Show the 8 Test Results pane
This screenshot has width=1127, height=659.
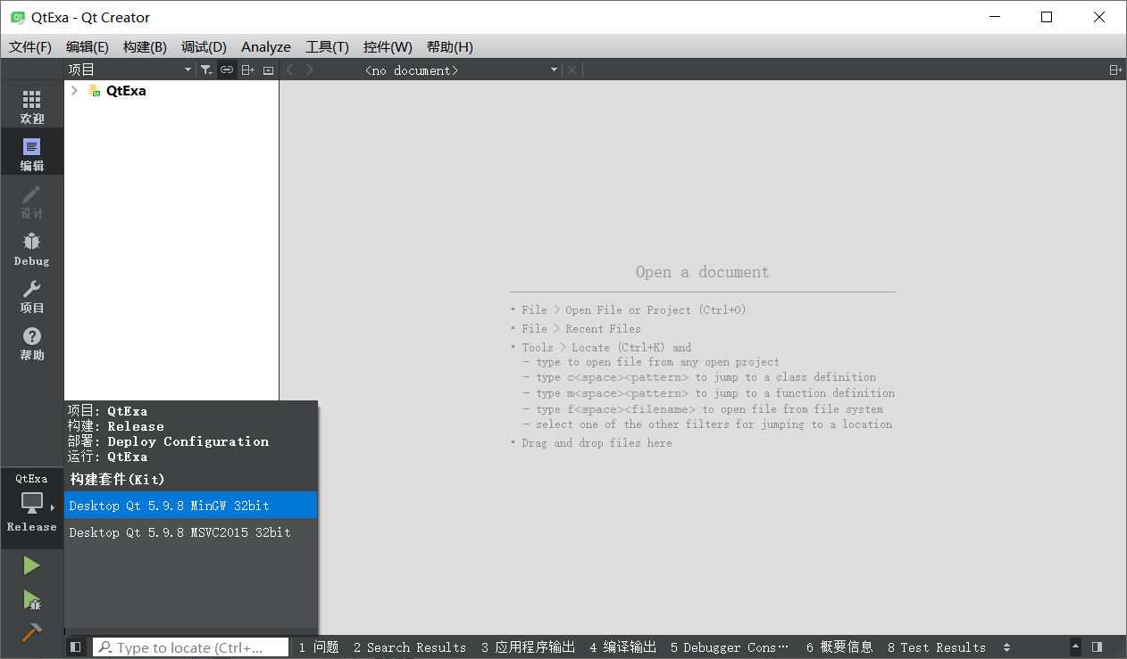tap(937, 647)
